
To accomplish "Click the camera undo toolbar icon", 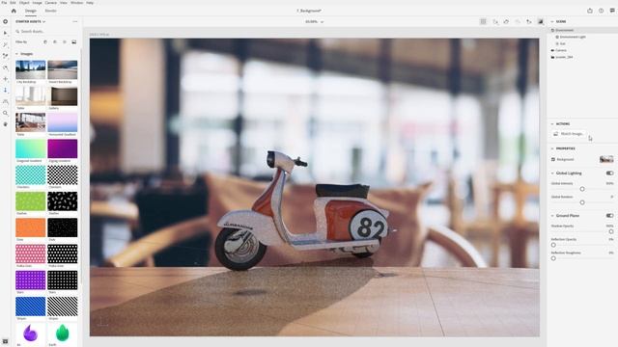I will (518, 21).
